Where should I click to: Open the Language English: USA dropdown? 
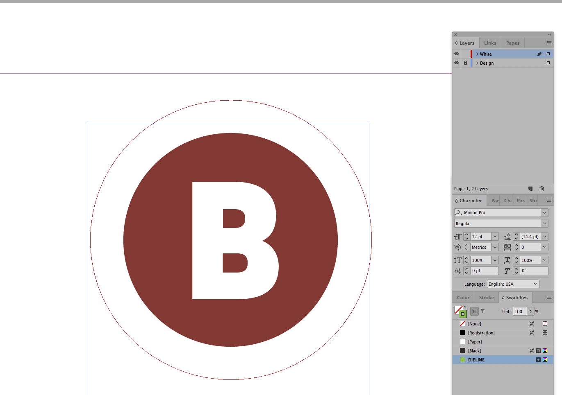[513, 284]
